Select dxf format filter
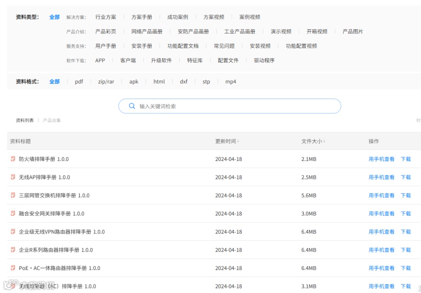Viewport: 421px width, 293px height. tap(184, 81)
